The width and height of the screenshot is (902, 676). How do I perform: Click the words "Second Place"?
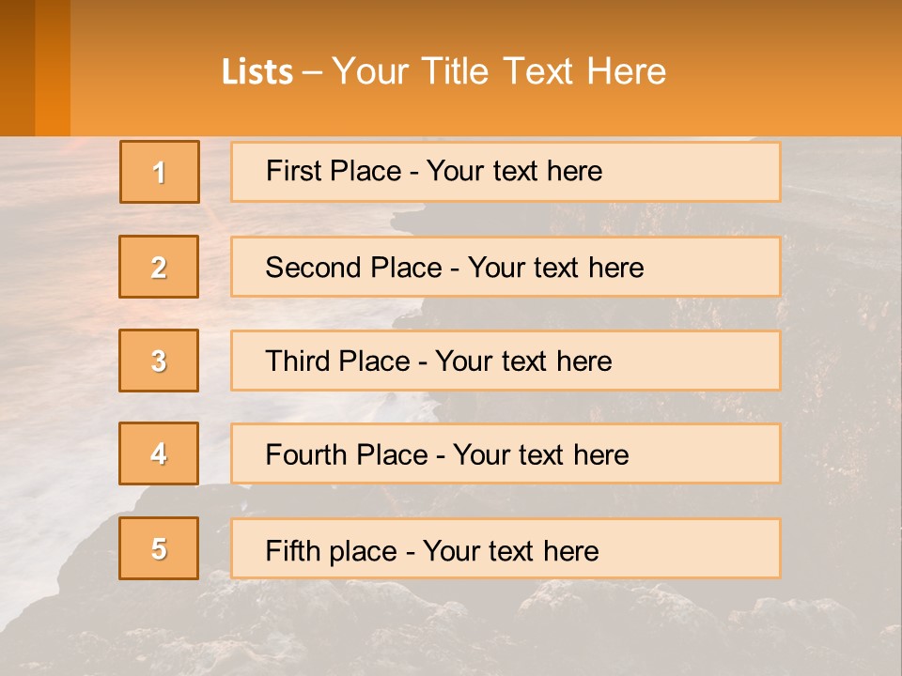tap(352, 268)
